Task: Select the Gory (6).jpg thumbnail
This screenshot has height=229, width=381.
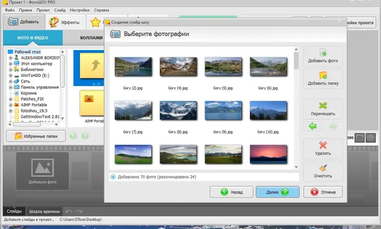Action: 268,67
